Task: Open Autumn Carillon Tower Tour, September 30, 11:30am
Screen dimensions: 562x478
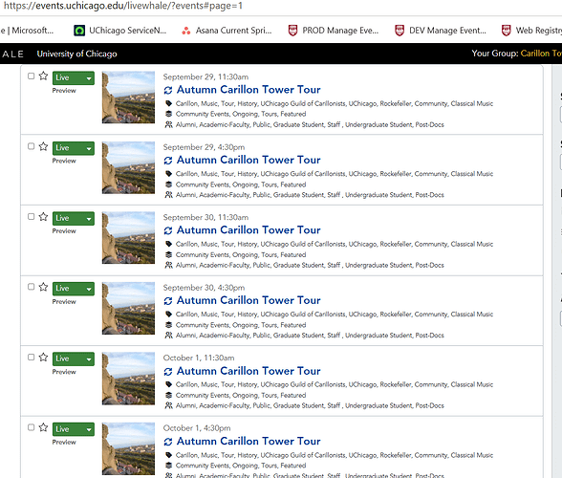Action: click(x=249, y=230)
